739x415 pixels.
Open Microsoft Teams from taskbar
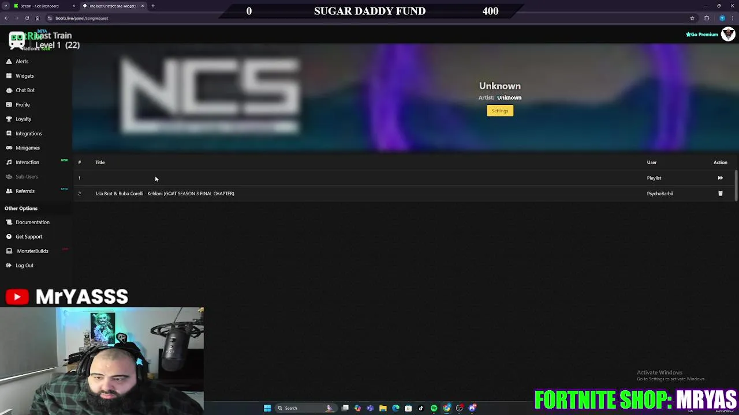point(370,408)
